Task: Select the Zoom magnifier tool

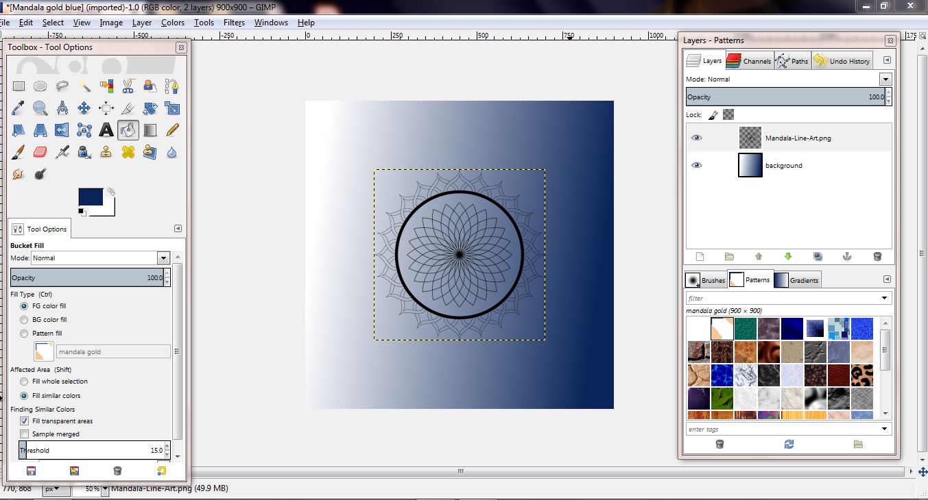Action: point(40,108)
